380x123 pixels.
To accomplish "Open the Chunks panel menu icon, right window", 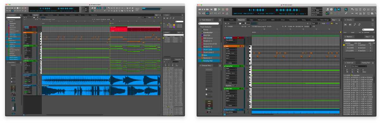I will point(373,20).
